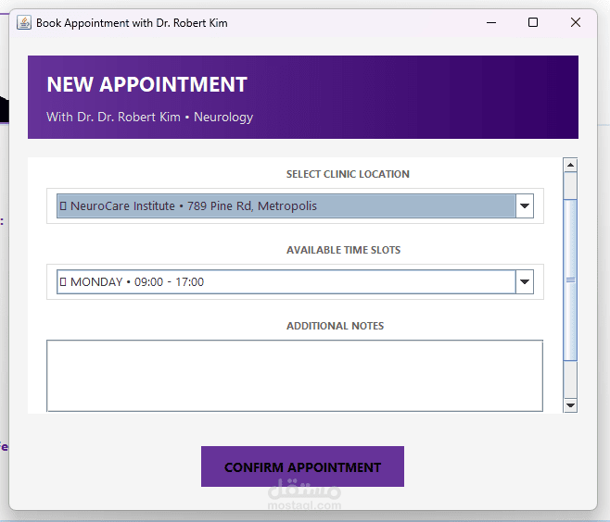Screen dimensions: 610x522
Task: Click the scrollbar up arrow
Action: tap(570, 166)
